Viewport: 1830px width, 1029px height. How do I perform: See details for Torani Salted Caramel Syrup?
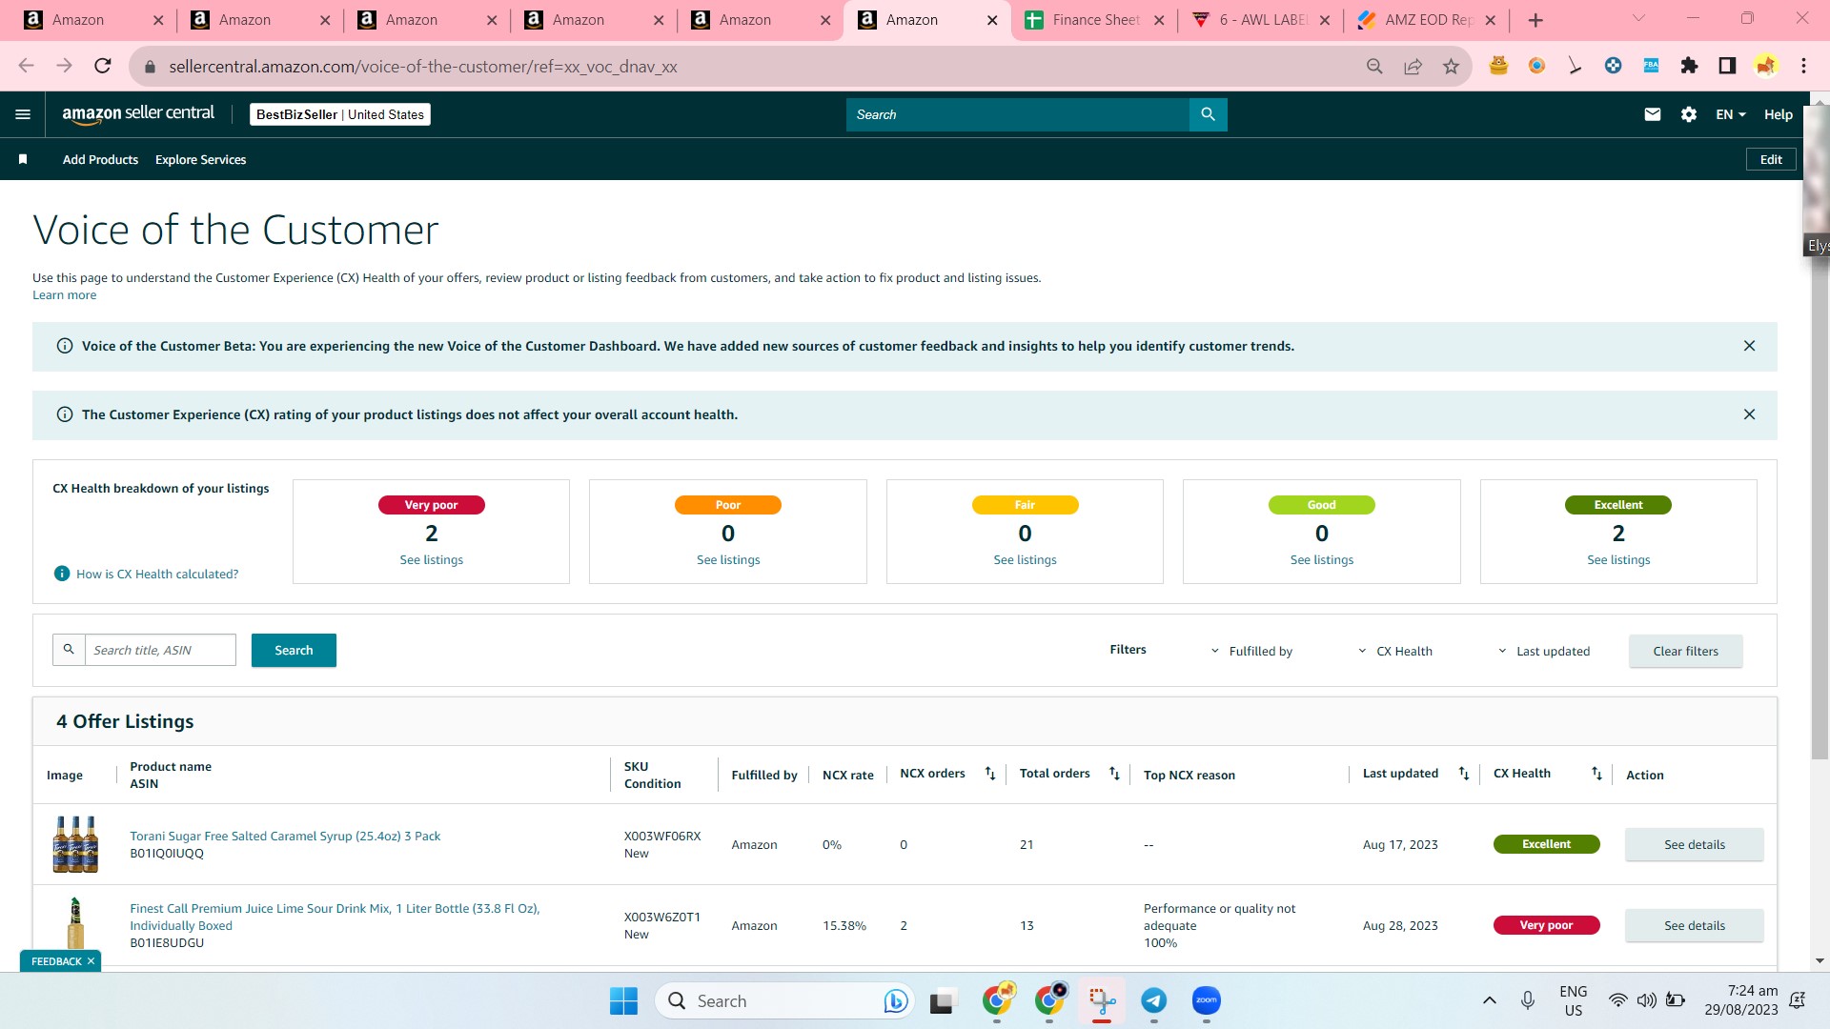tap(1694, 844)
